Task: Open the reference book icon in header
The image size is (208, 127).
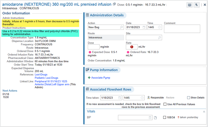Action: tap(190, 5)
